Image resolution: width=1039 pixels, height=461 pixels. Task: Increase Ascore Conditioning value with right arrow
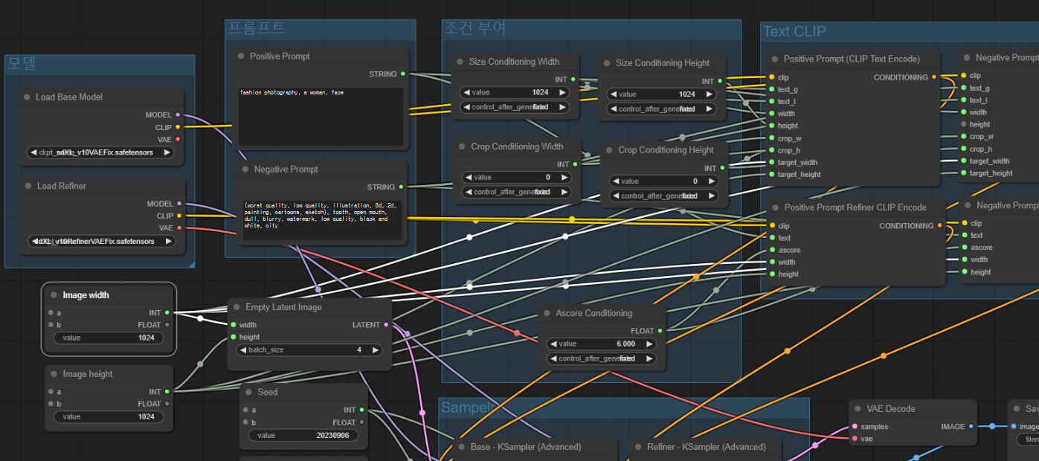(x=649, y=344)
